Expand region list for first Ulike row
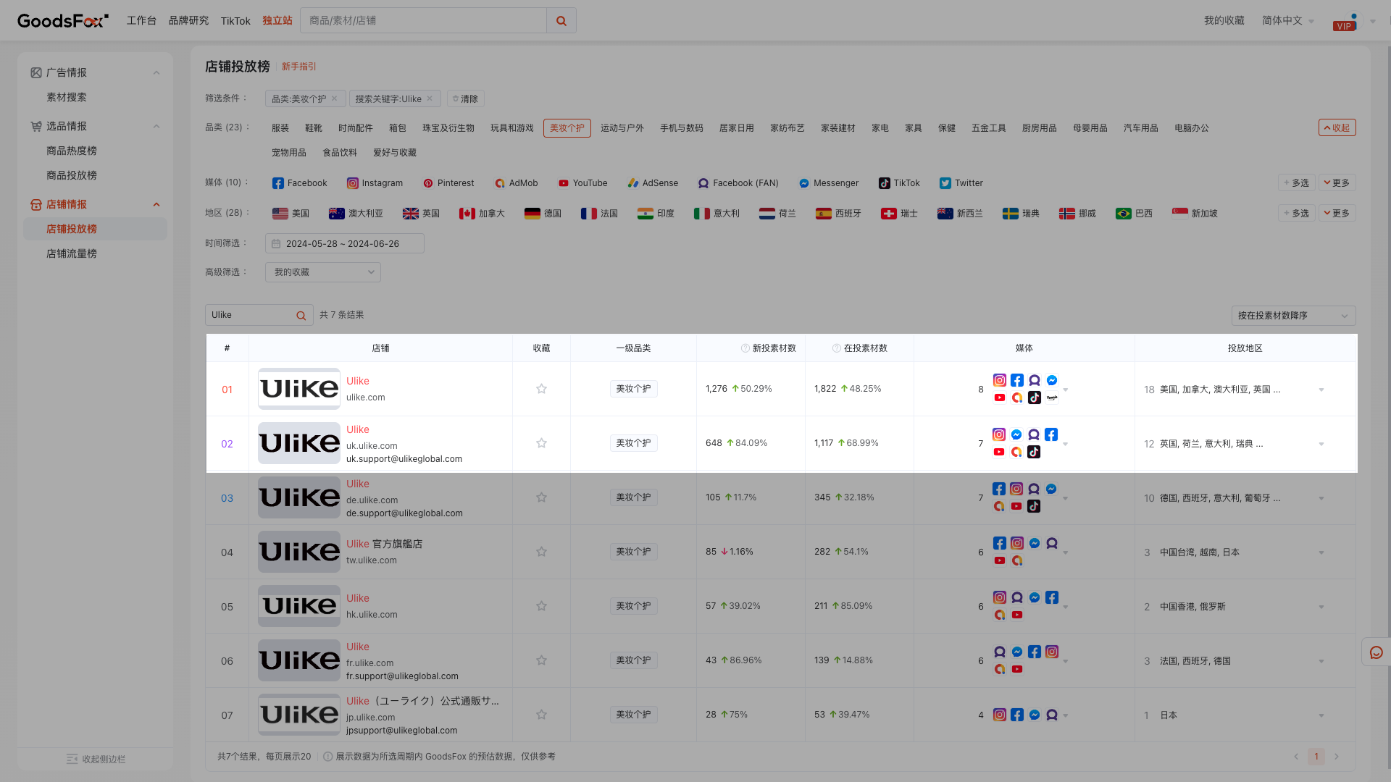This screenshot has width=1391, height=782. point(1321,390)
